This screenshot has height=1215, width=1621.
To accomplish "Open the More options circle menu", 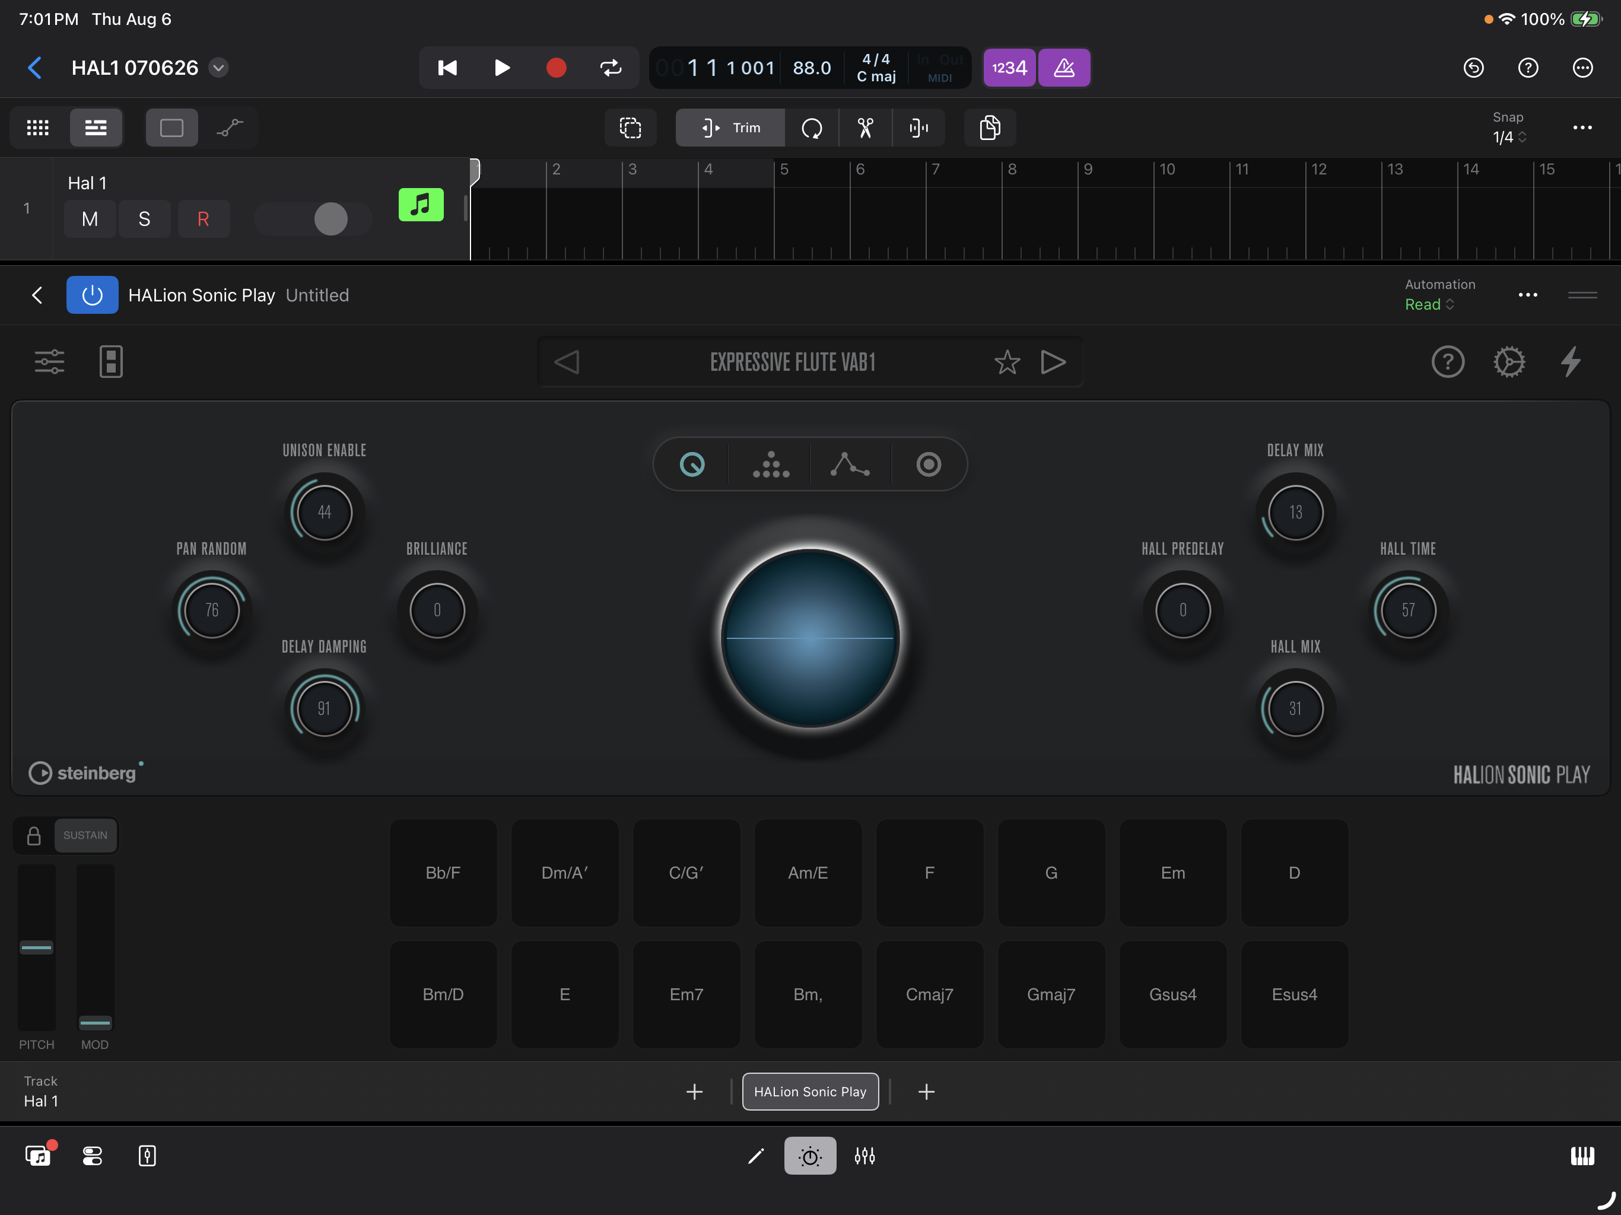I will [x=1583, y=68].
